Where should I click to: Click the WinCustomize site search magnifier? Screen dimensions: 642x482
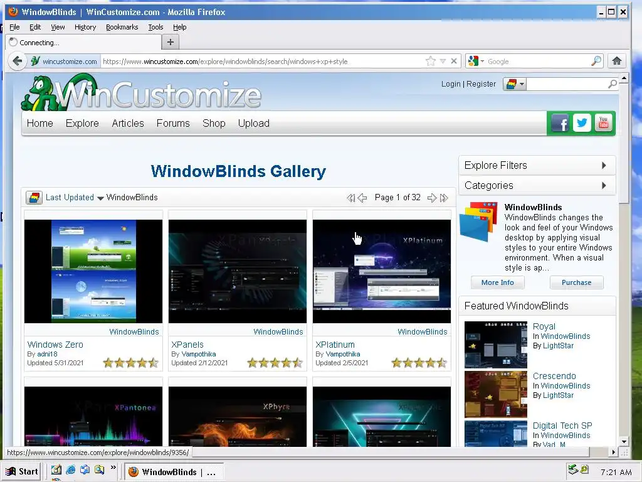tap(612, 84)
